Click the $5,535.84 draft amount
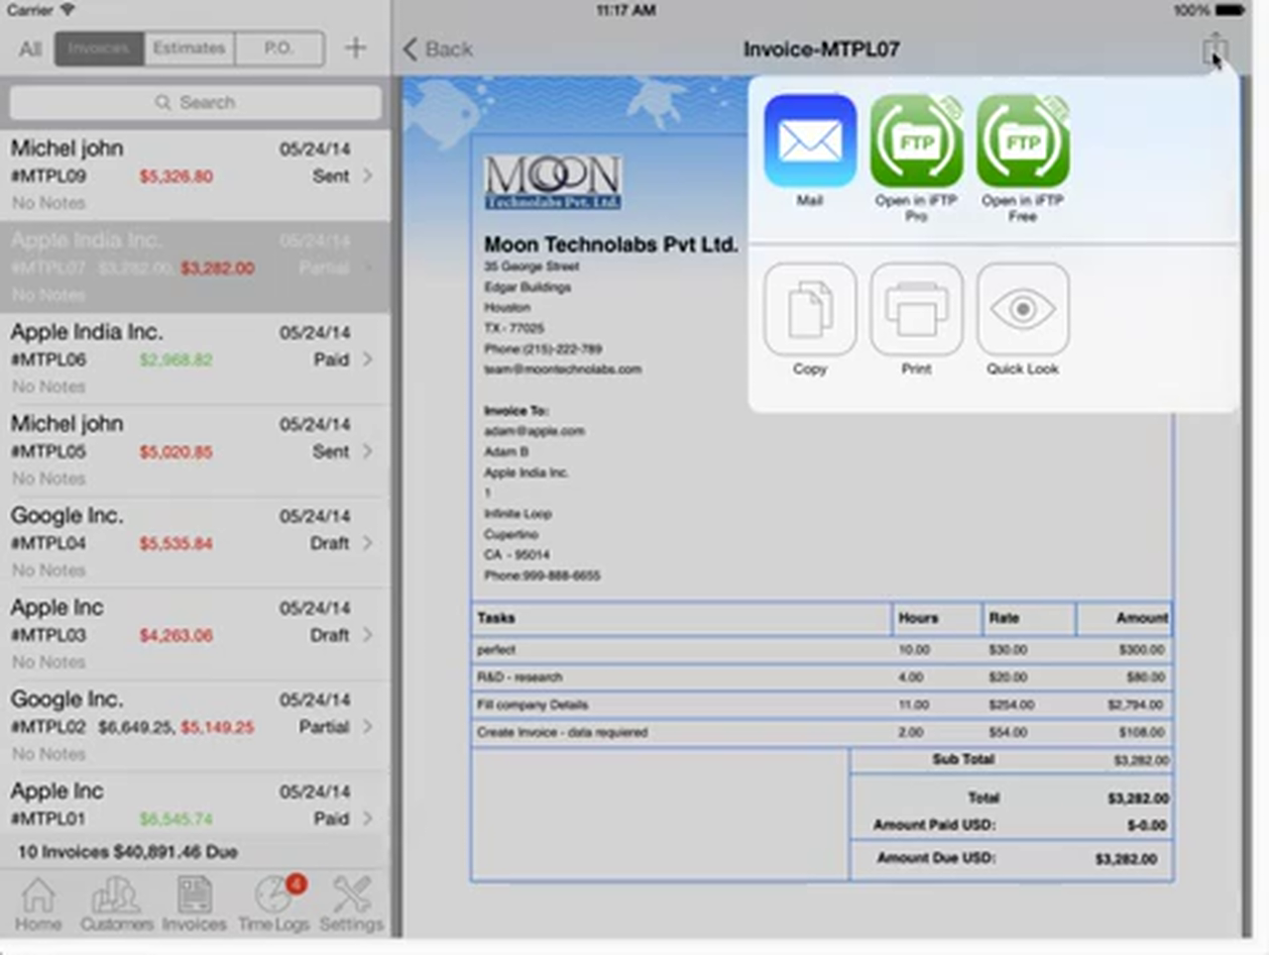The height and width of the screenshot is (955, 1269). coord(175,543)
